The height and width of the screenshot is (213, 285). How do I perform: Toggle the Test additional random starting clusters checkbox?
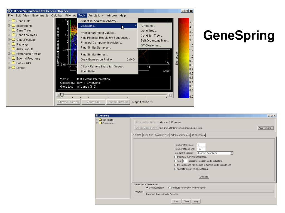point(175,161)
